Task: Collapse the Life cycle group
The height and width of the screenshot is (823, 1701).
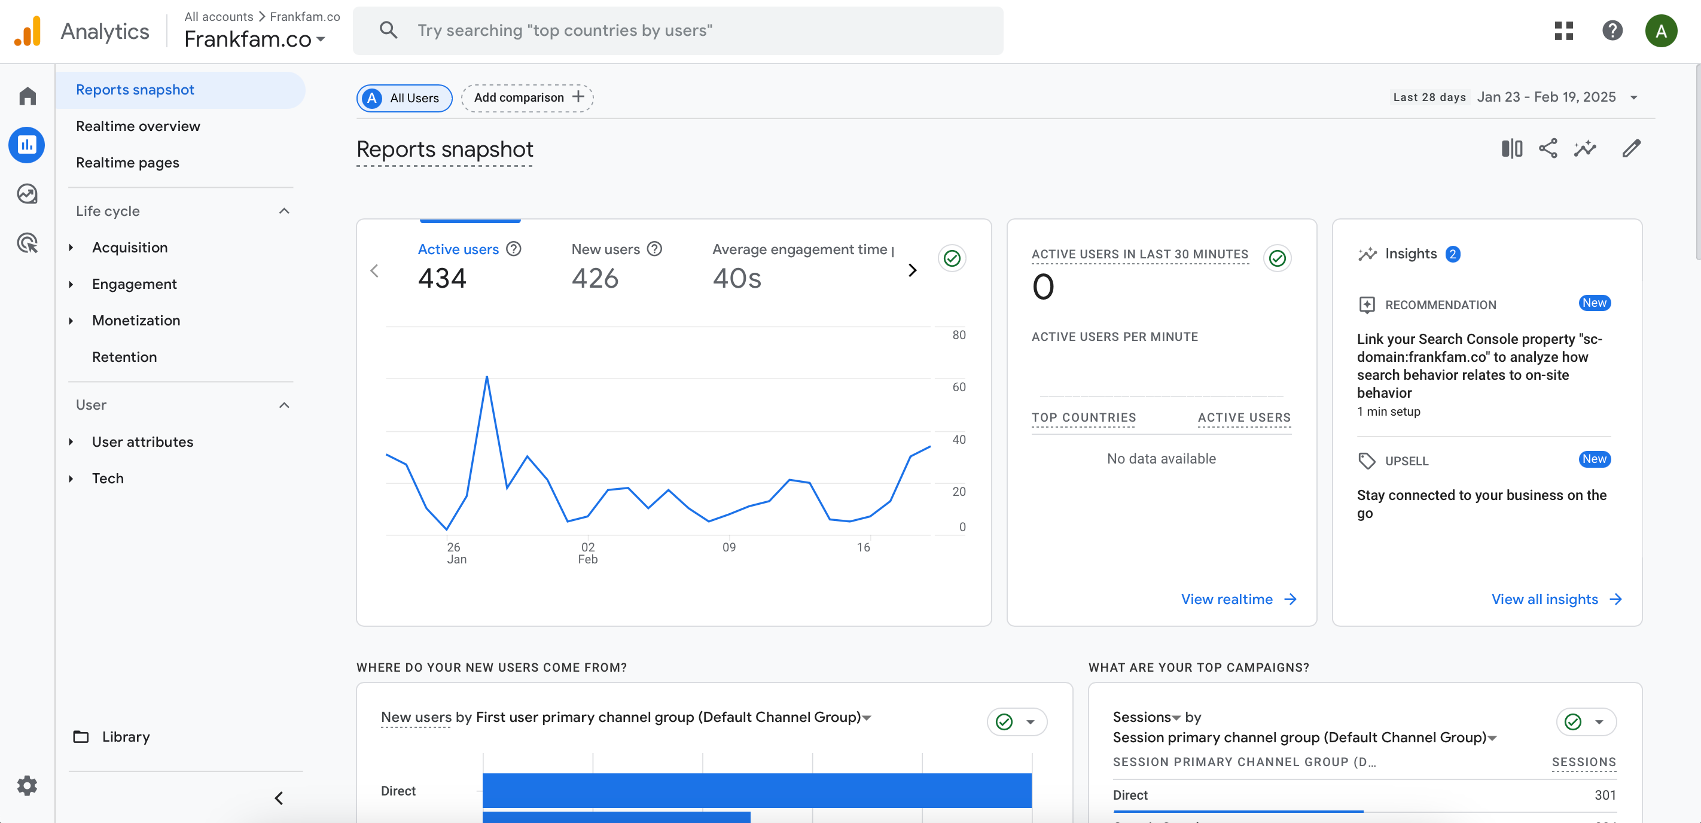Action: click(284, 211)
